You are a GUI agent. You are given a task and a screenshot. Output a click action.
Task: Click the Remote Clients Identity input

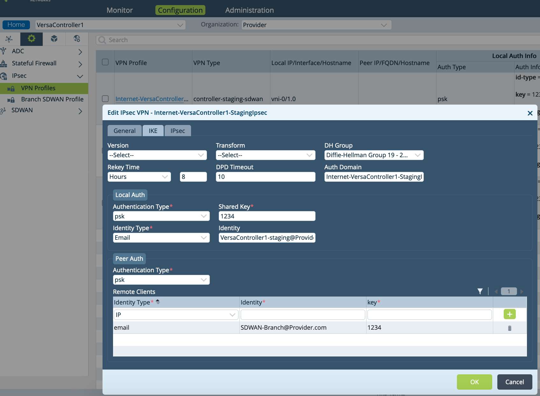coord(303,315)
